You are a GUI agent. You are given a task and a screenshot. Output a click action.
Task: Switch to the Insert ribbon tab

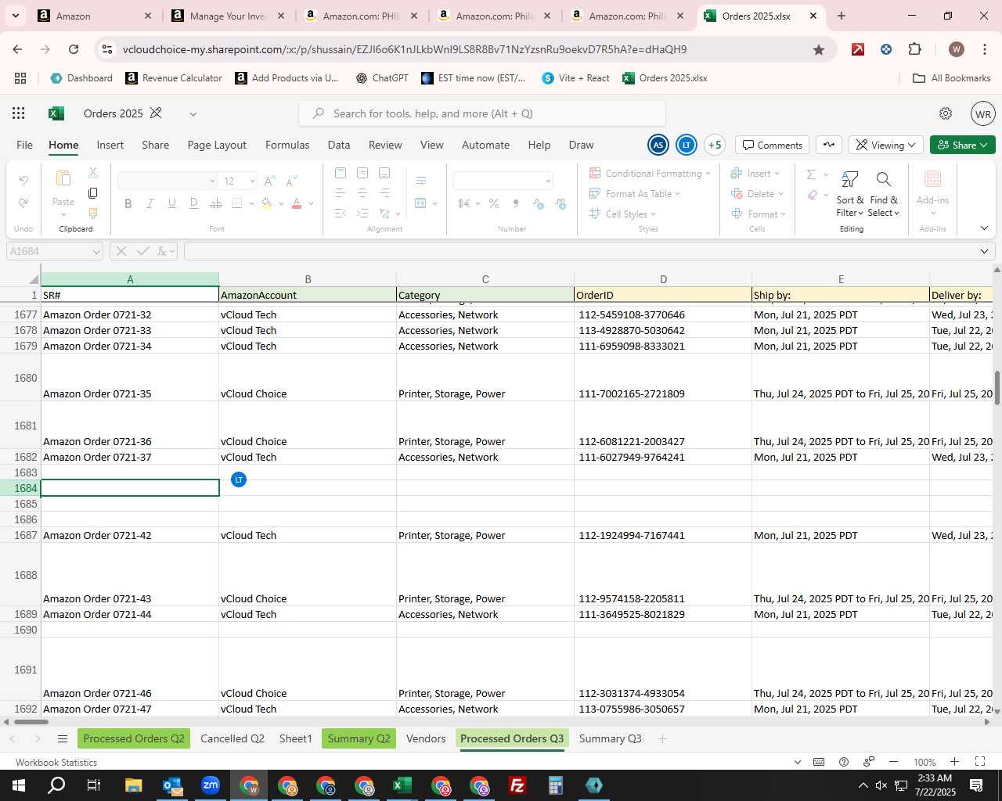[110, 145]
